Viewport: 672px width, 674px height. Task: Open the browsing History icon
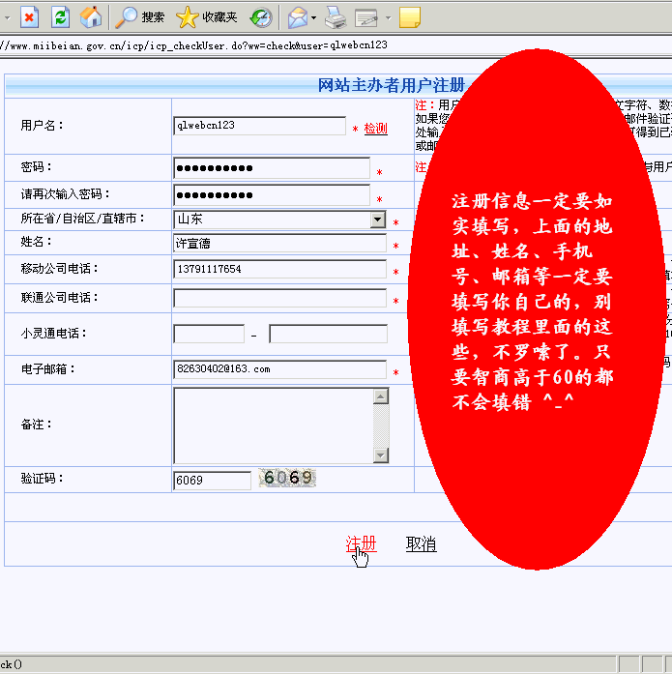pos(261,16)
